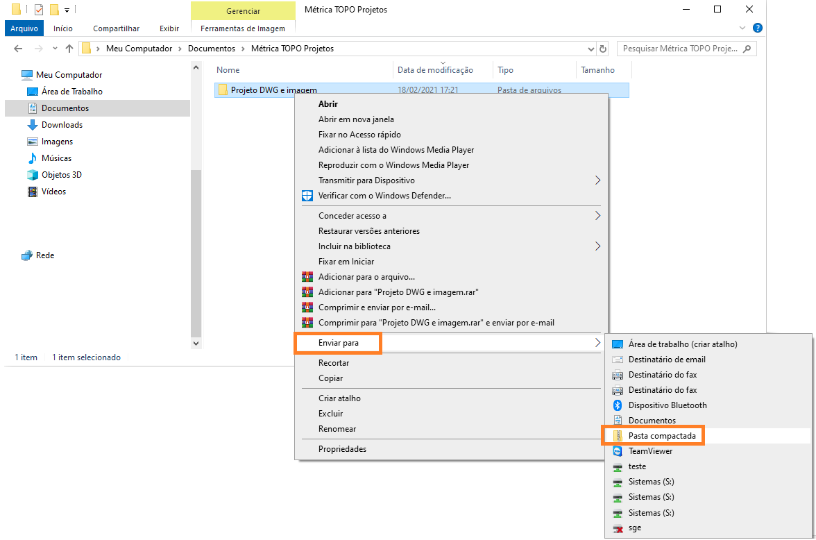Open the address bar history dropdown

coord(590,49)
